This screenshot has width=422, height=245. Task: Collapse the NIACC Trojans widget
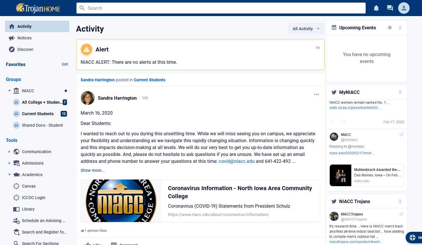click(x=400, y=201)
